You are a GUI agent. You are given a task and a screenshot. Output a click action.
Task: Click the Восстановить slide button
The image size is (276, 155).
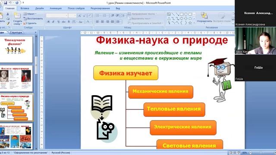click(33, 19)
